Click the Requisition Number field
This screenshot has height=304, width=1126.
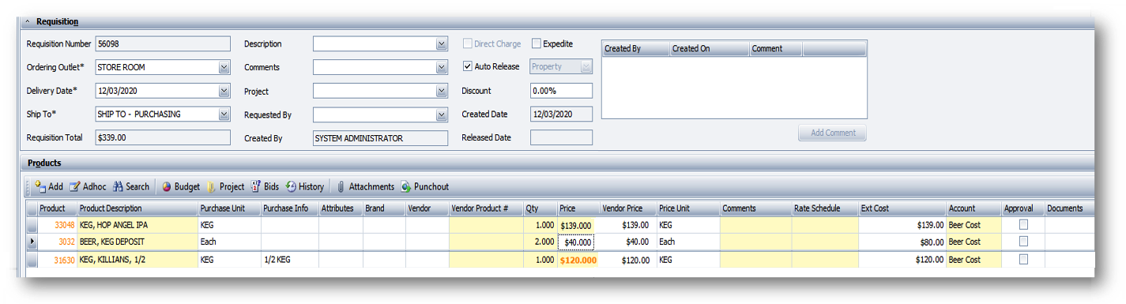tap(163, 44)
